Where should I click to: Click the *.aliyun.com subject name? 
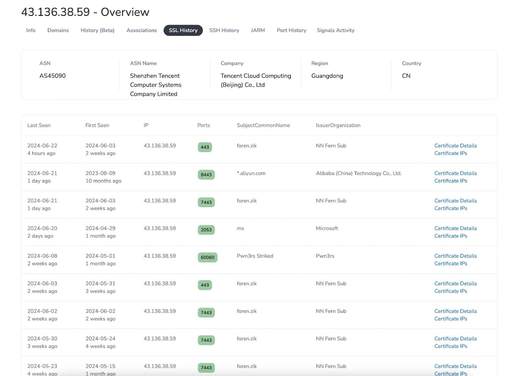coord(251,173)
